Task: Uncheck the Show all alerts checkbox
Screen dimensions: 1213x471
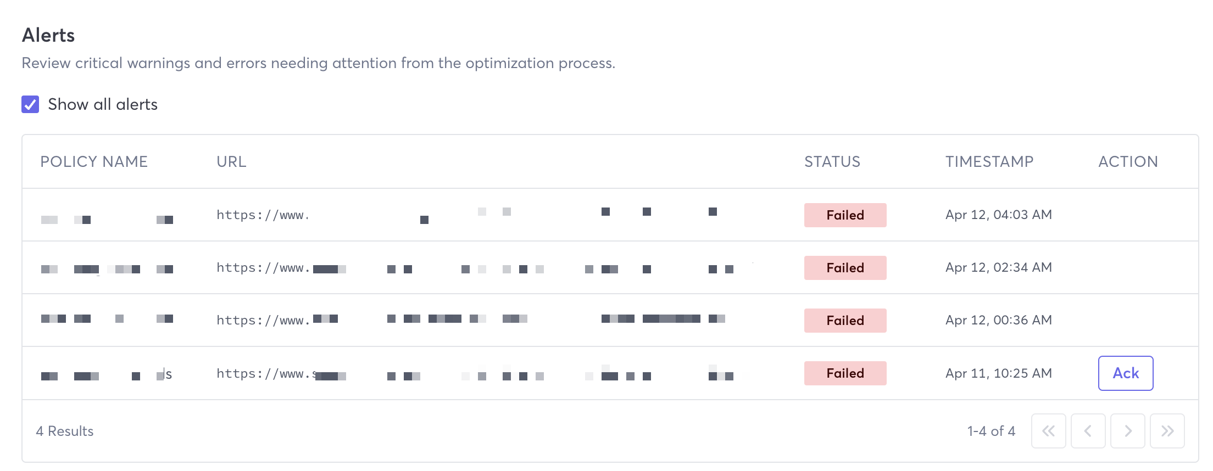Action: 30,104
